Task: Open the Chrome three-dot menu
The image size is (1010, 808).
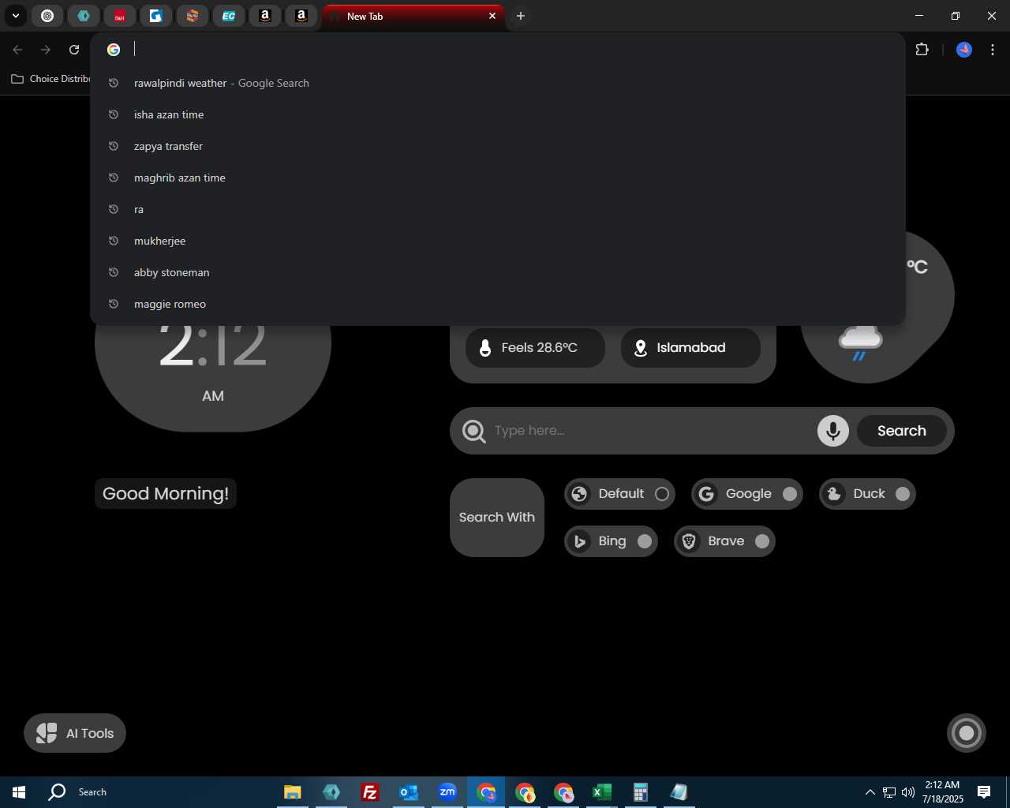Action: (x=993, y=50)
